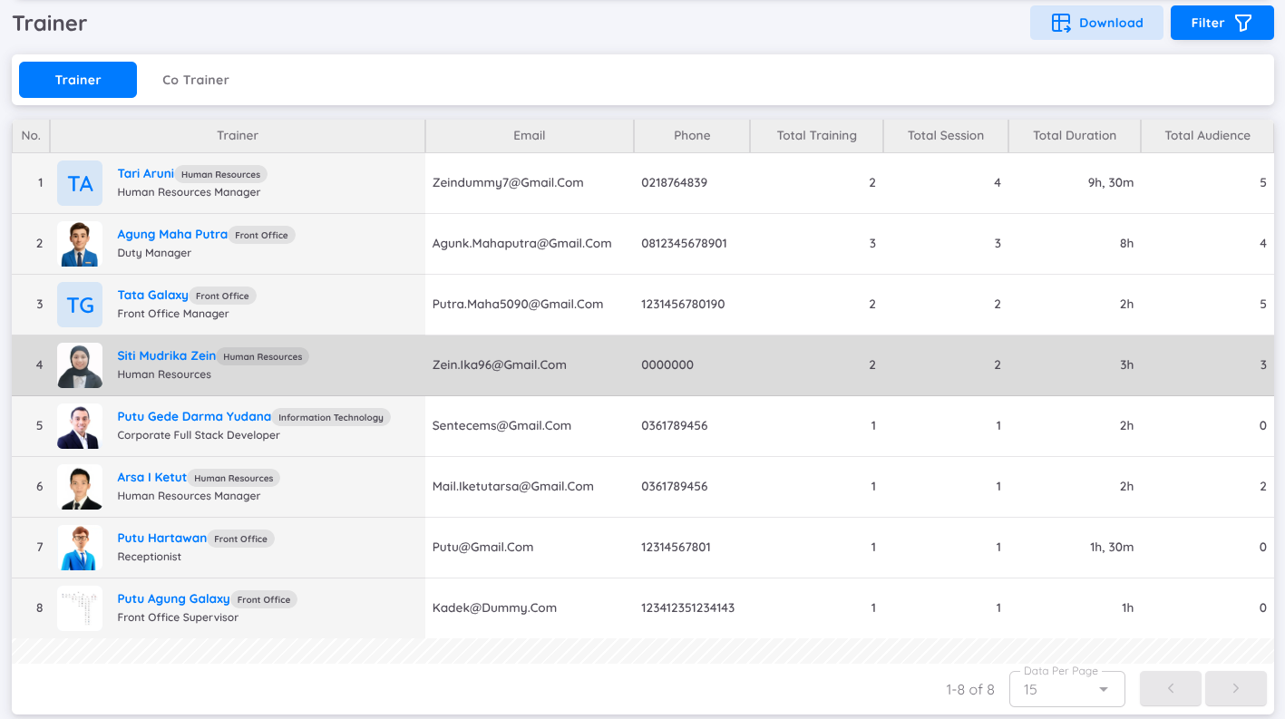The width and height of the screenshot is (1285, 719).
Task: Click Agung Maha Putra's profile photo
Action: (x=80, y=243)
